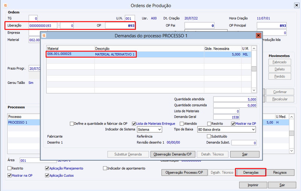Click Sair in the Demandas dialog
Viewport: 301px width, 191px height.
point(245,155)
